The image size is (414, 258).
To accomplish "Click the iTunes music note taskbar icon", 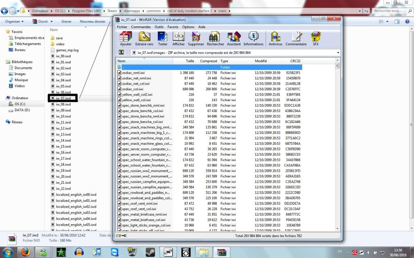I will point(97,252).
